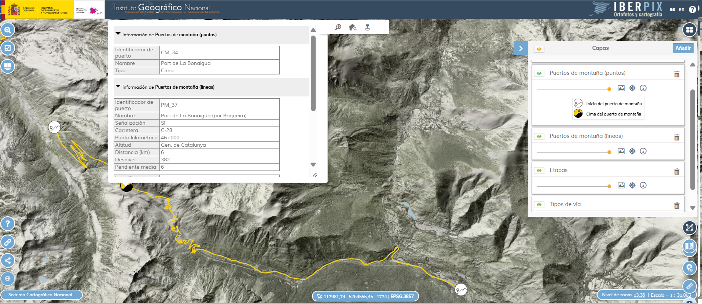Delete the Puertos de montaña (puntos) layer
The image size is (702, 304).
677,74
